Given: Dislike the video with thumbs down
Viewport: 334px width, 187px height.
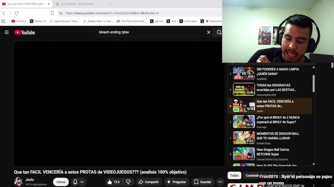Looking at the screenshot, I should (128, 182).
